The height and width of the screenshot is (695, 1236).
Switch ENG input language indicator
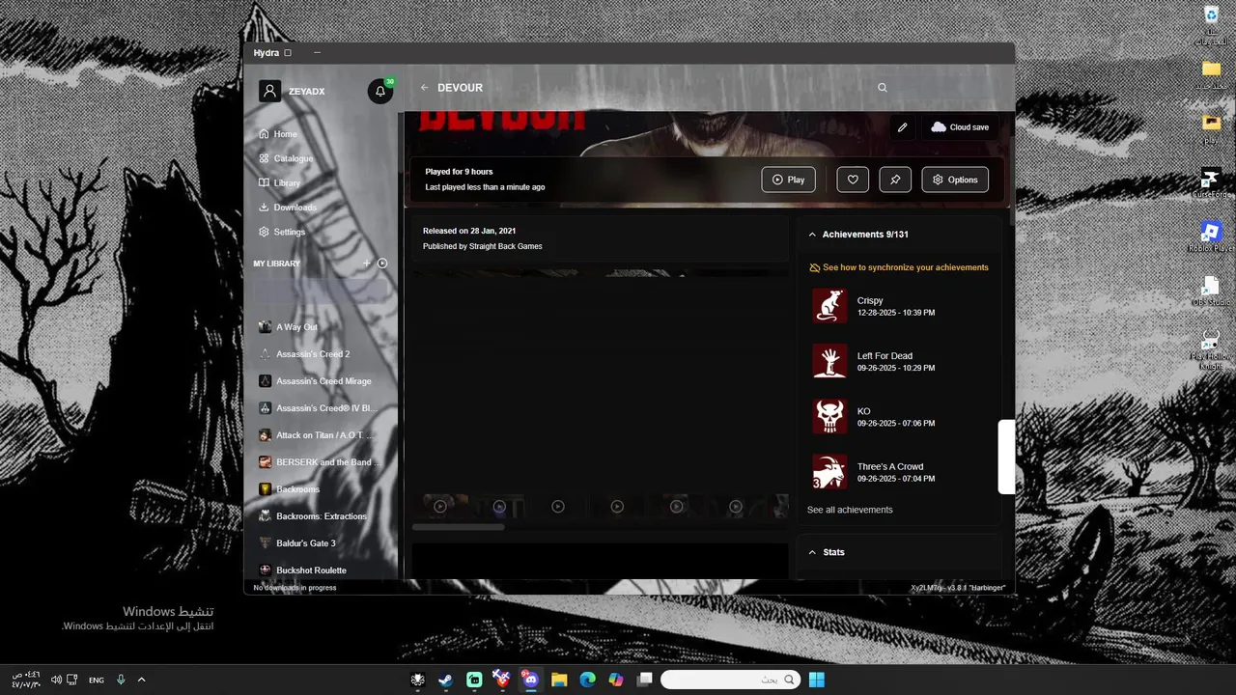[x=97, y=680]
